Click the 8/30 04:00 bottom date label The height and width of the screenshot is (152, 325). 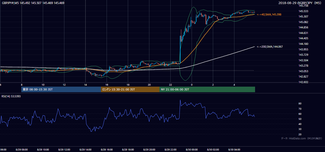(x=234, y=150)
